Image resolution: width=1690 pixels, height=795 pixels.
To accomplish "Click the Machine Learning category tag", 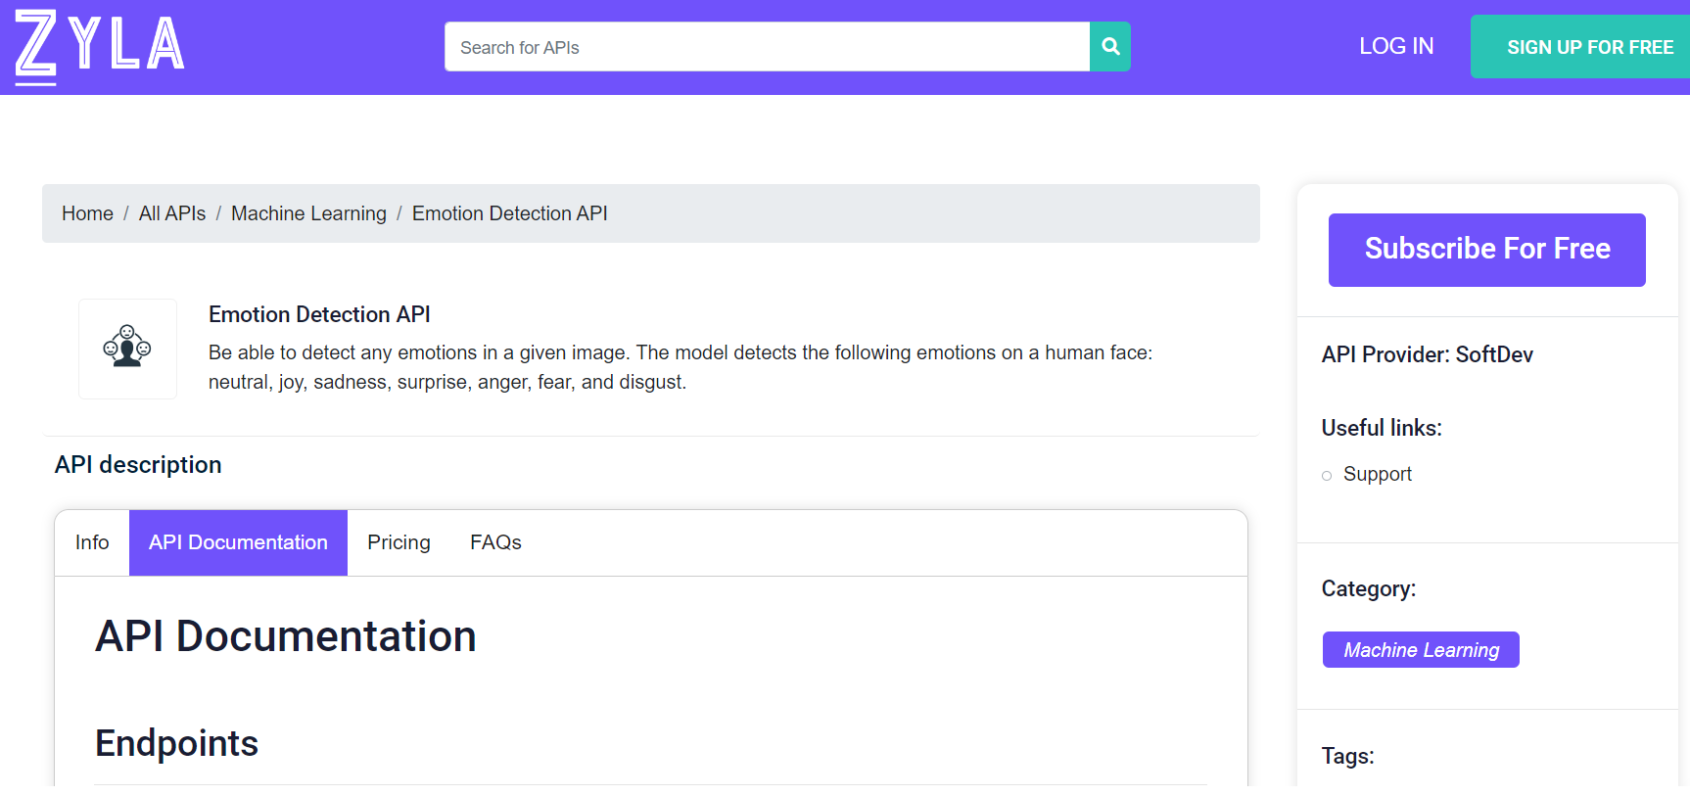I will (x=1420, y=650).
